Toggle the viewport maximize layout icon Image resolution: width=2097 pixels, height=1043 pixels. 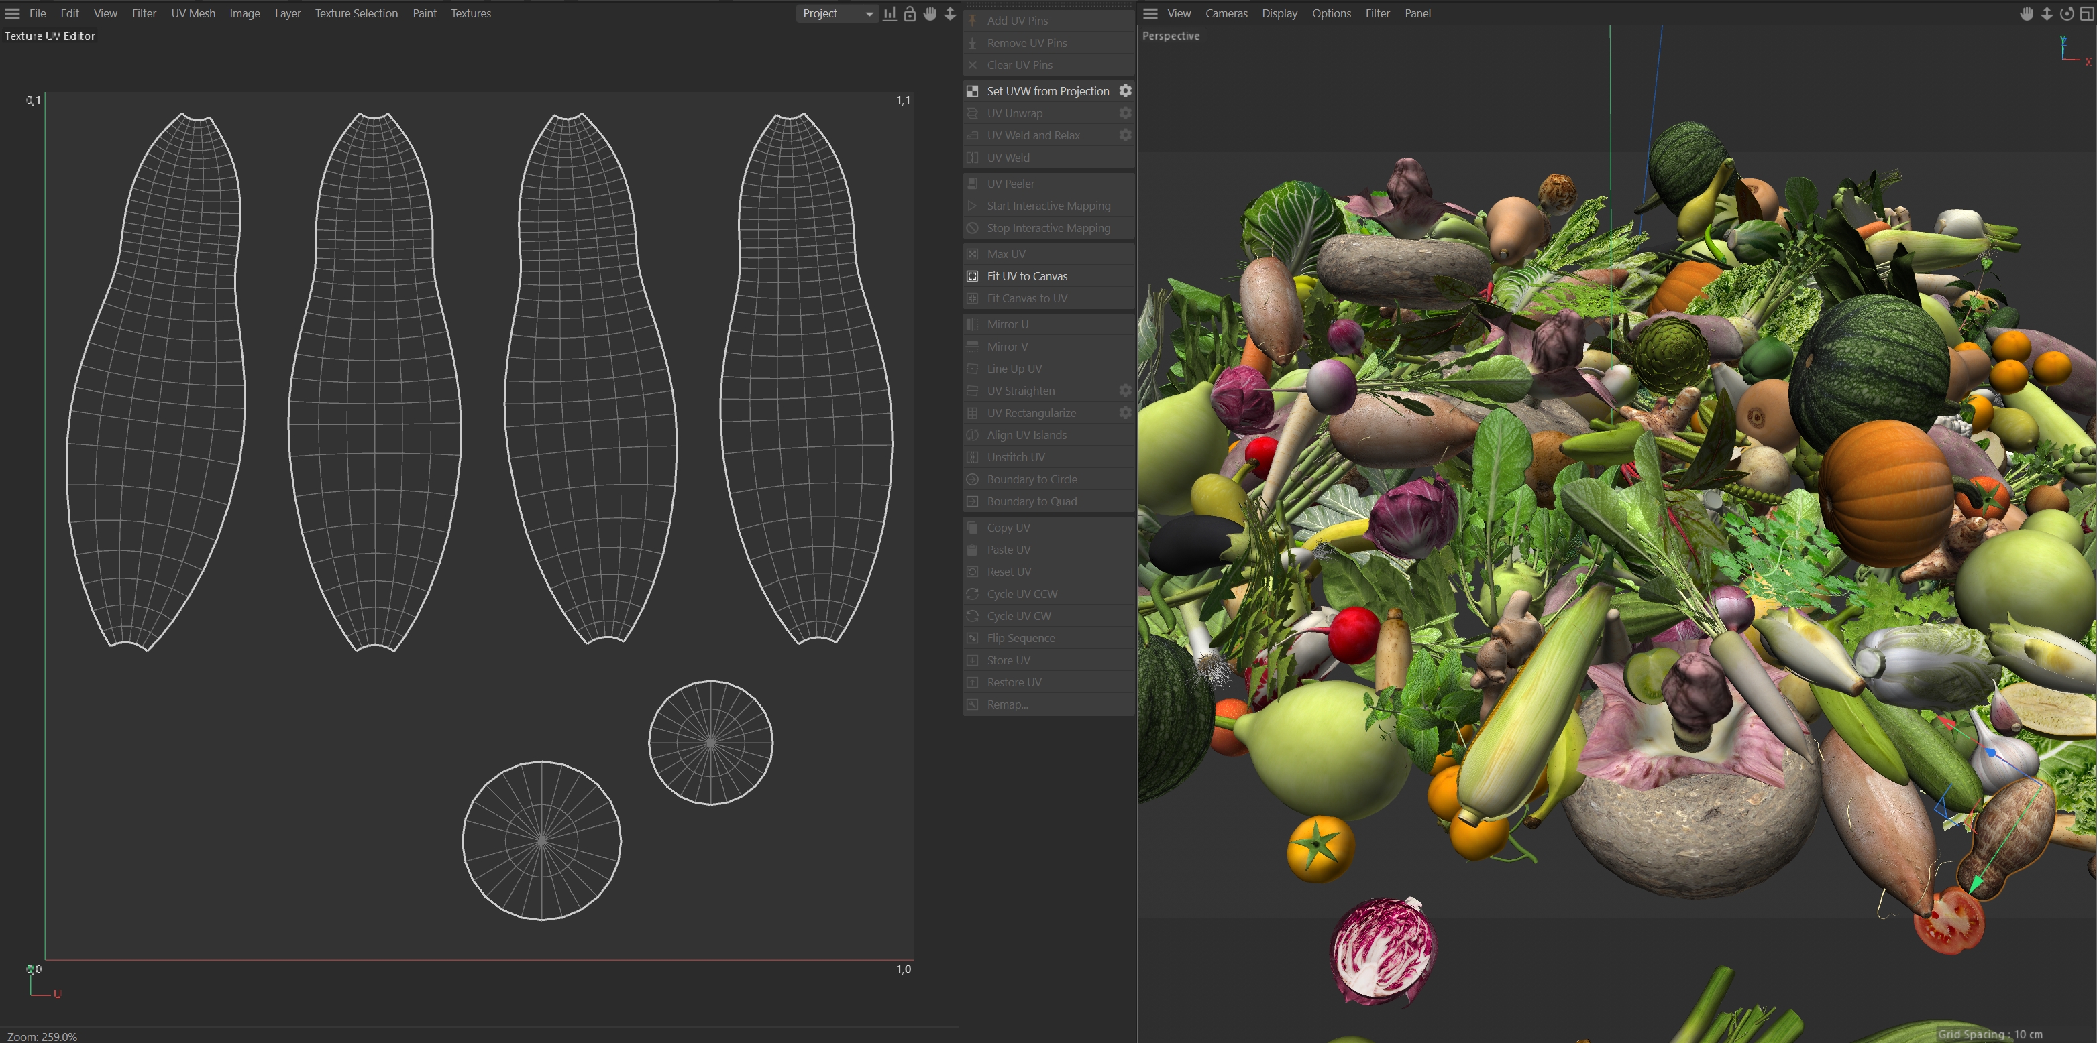point(2086,14)
